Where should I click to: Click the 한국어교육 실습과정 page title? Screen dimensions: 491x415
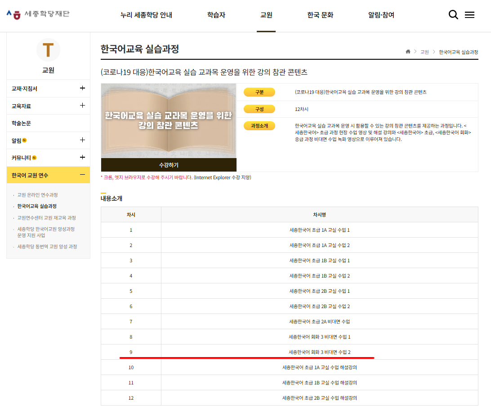pyautogui.click(x=140, y=49)
